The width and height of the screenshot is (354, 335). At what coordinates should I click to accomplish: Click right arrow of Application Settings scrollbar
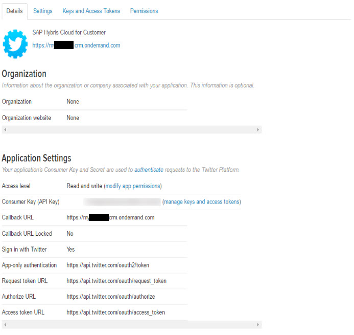[258, 325]
